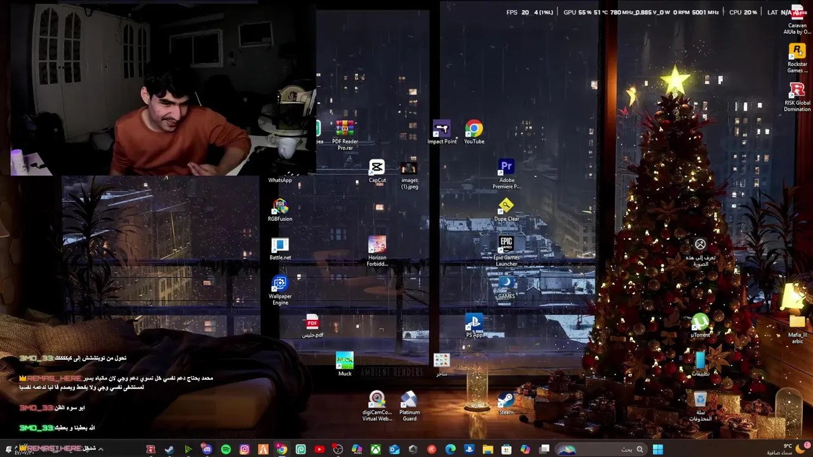813x457 pixels.
Task: Launch CapCut from the desktop
Action: click(377, 171)
